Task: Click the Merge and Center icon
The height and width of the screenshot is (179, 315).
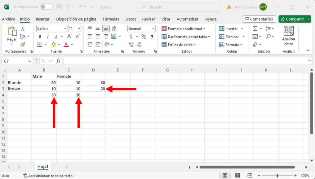Action: tap(114, 37)
